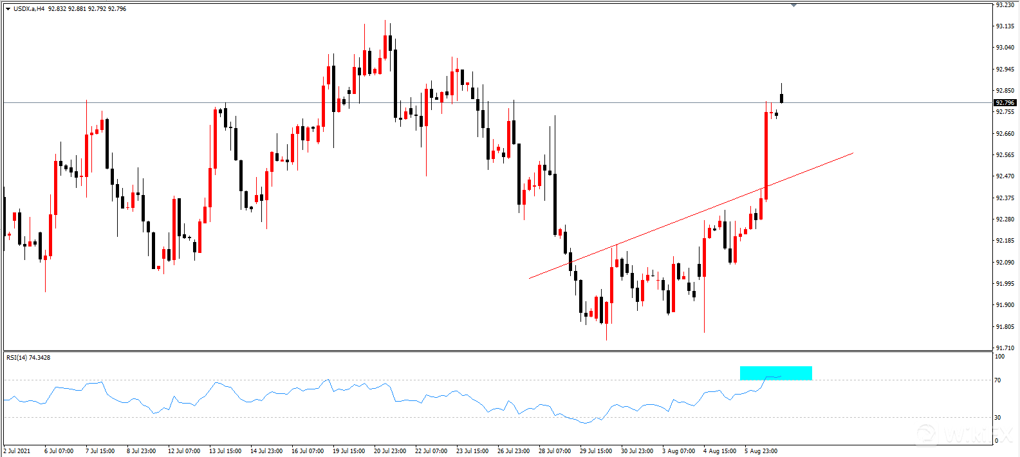This screenshot has width=1020, height=457.
Task: Click the RSI 70 level label
Action: click(x=997, y=380)
